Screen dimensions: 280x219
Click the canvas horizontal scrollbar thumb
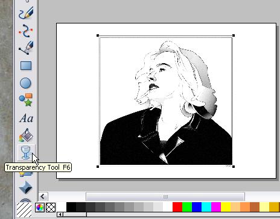(165, 197)
